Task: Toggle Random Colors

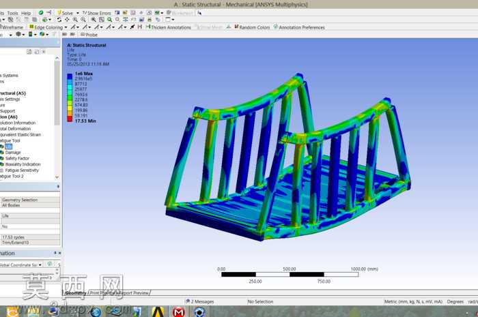Action: click(252, 27)
